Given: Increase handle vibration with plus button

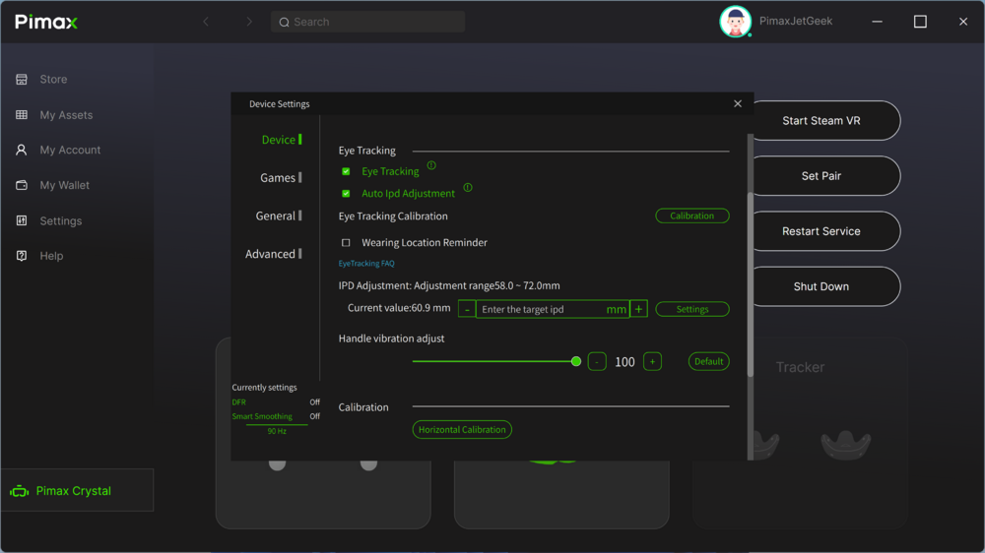Looking at the screenshot, I should [x=652, y=361].
